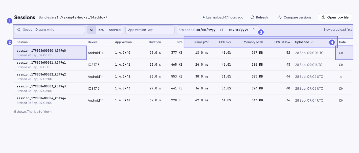Image resolution: width=359 pixels, height=153 pixels.
Task: Click the Session column header
Action: pos(22,42)
